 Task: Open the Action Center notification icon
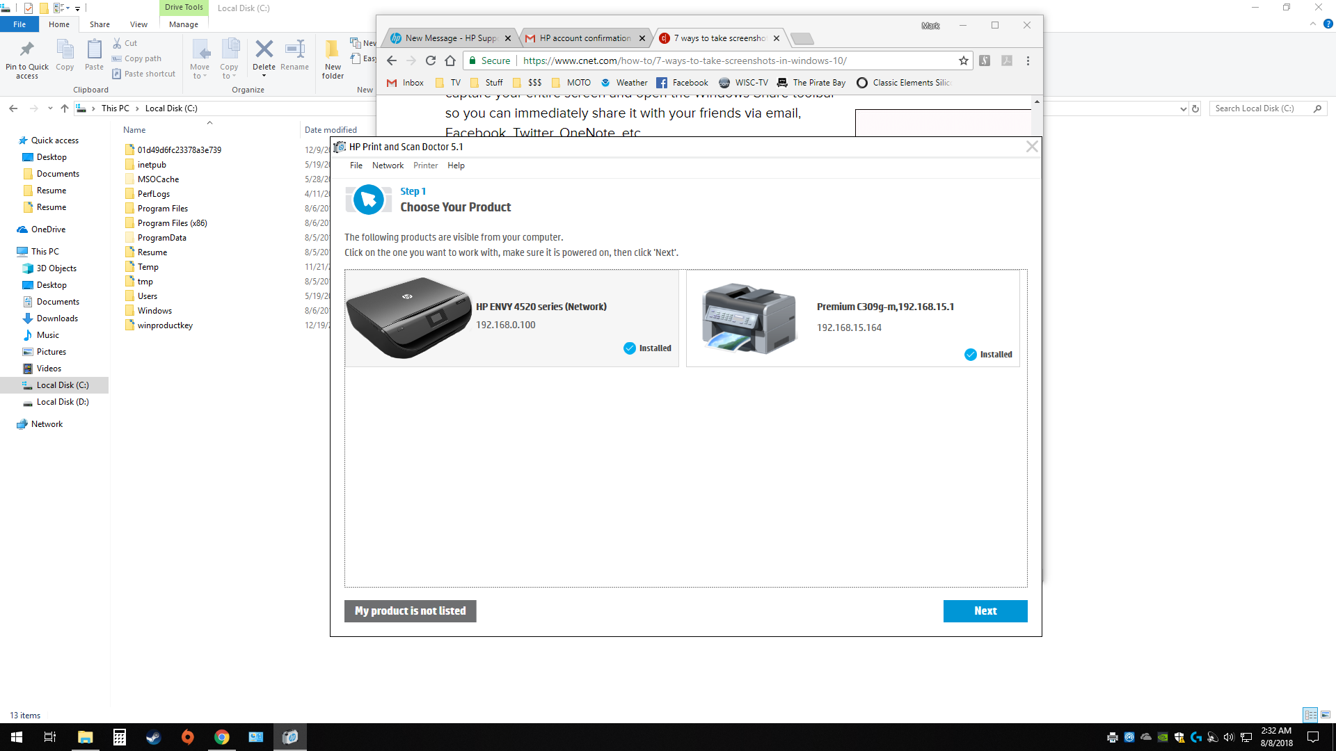1312,737
